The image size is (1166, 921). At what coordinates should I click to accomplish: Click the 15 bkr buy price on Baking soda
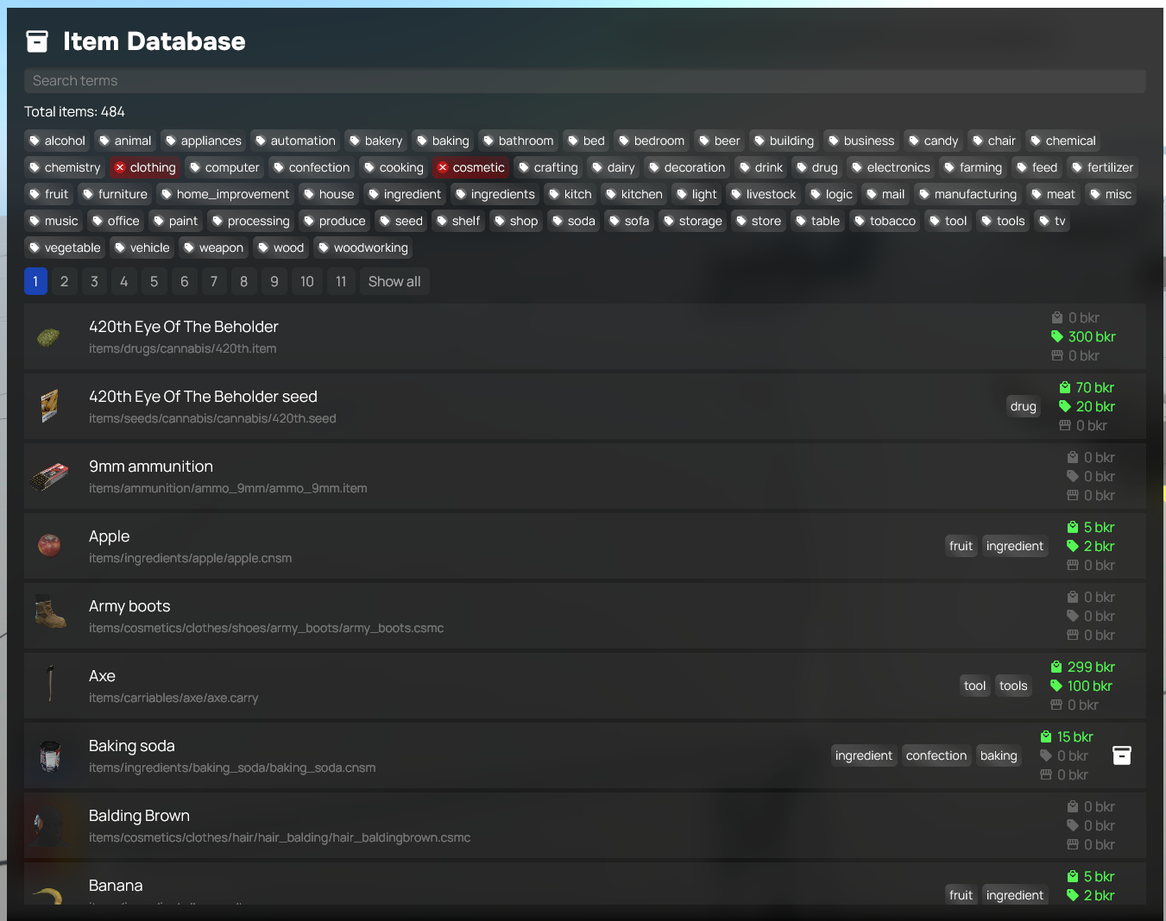point(1067,736)
